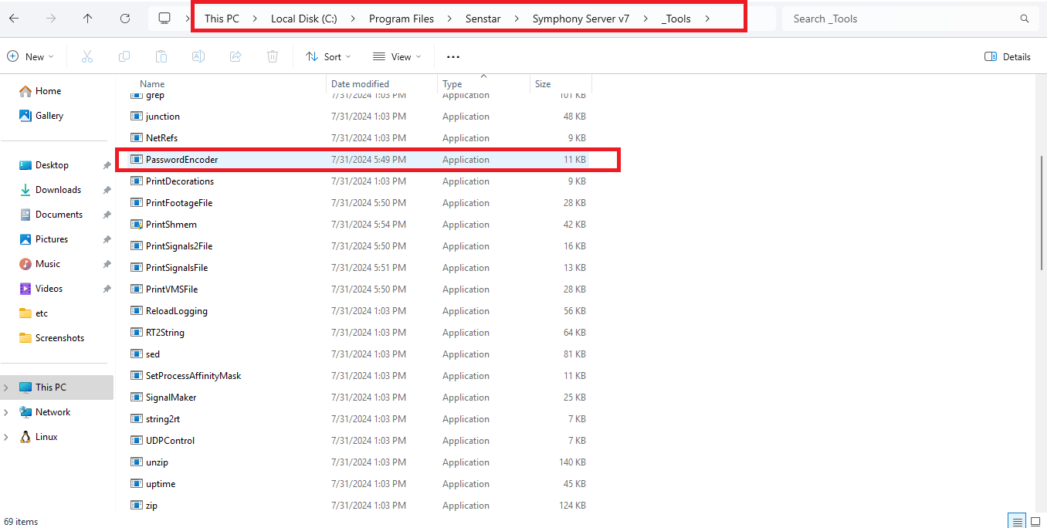This screenshot has height=528, width=1047.
Task: Share PasswordEncoder using the share icon
Action: click(235, 56)
